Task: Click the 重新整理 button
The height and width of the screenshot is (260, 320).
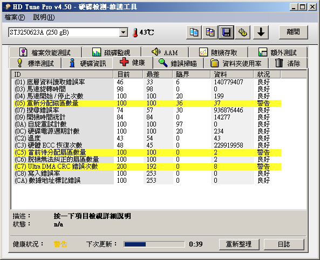Action: point(239,244)
